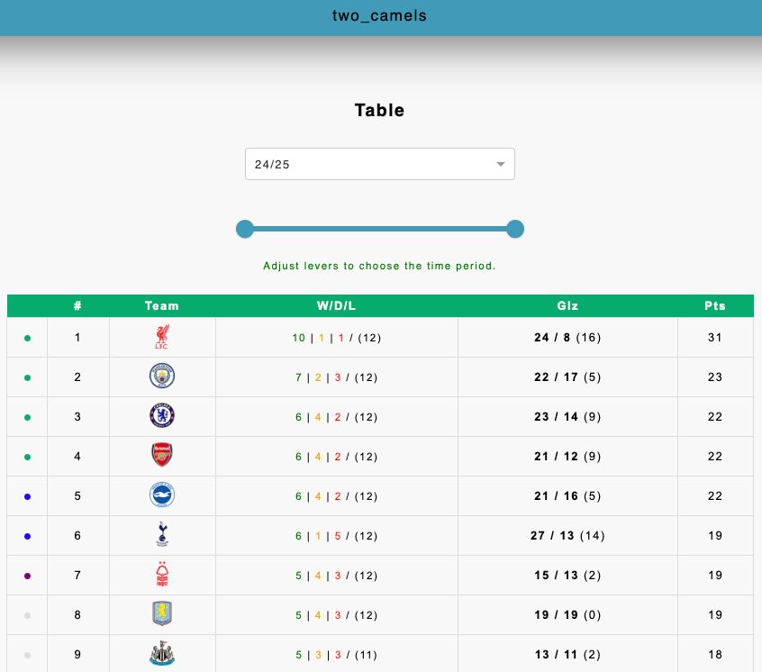Screen dimensions: 762x672
Task: Click the 'Team' column header
Action: 162,305
